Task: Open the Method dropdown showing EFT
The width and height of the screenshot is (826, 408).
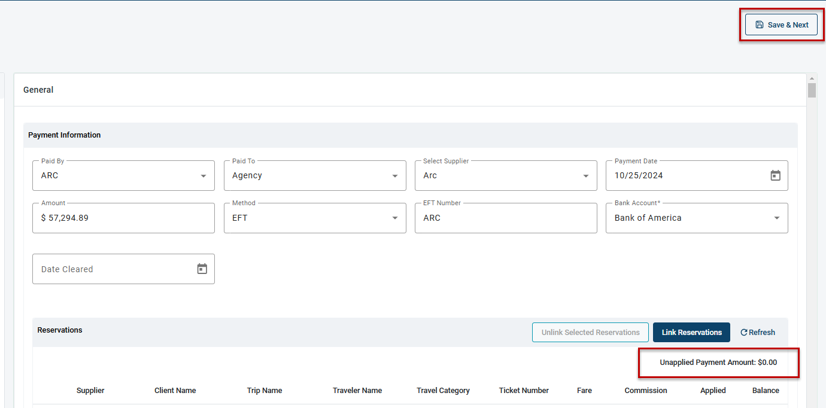Action: click(x=394, y=218)
